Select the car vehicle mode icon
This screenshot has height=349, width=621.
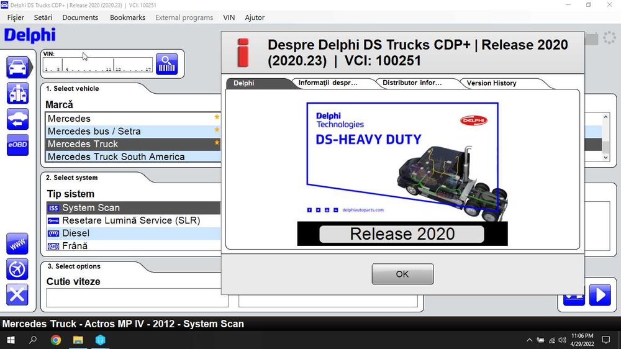[17, 66]
